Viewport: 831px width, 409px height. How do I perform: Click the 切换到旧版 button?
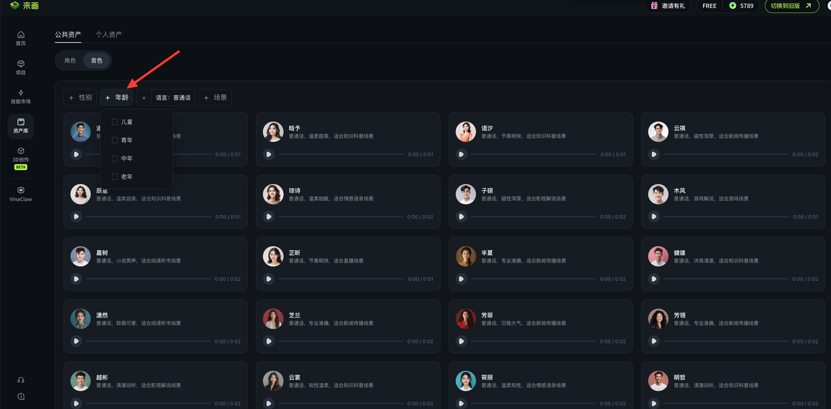[791, 6]
